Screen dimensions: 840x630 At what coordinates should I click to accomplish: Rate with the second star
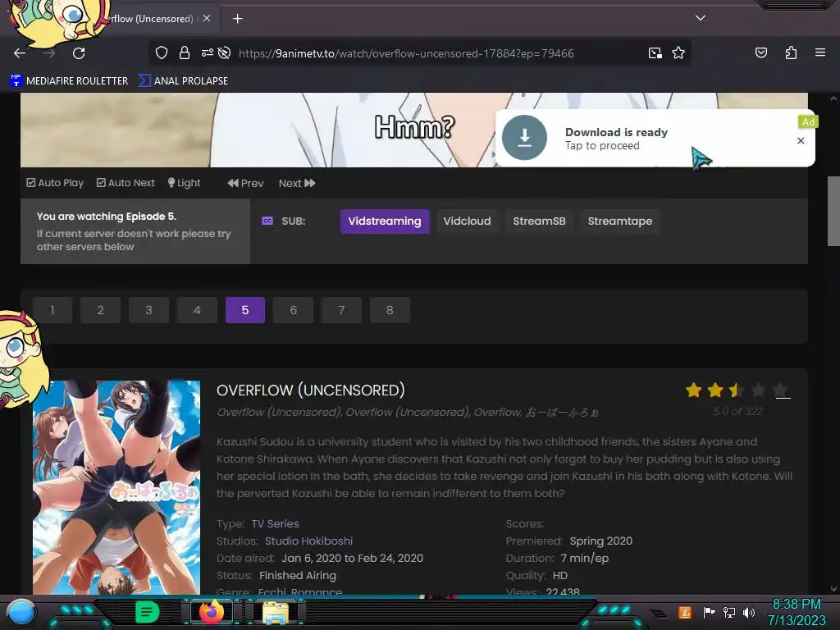pyautogui.click(x=715, y=390)
